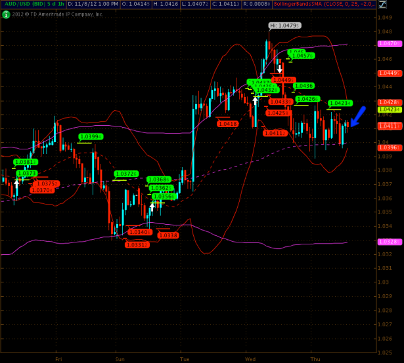Click the 1.0331 red price bubble

(x=137, y=244)
